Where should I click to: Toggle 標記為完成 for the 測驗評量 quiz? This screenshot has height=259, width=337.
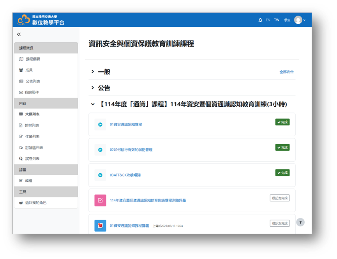point(279,198)
